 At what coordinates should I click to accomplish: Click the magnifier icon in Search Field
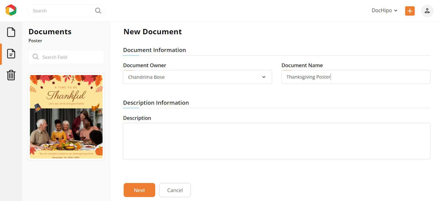coord(36,57)
